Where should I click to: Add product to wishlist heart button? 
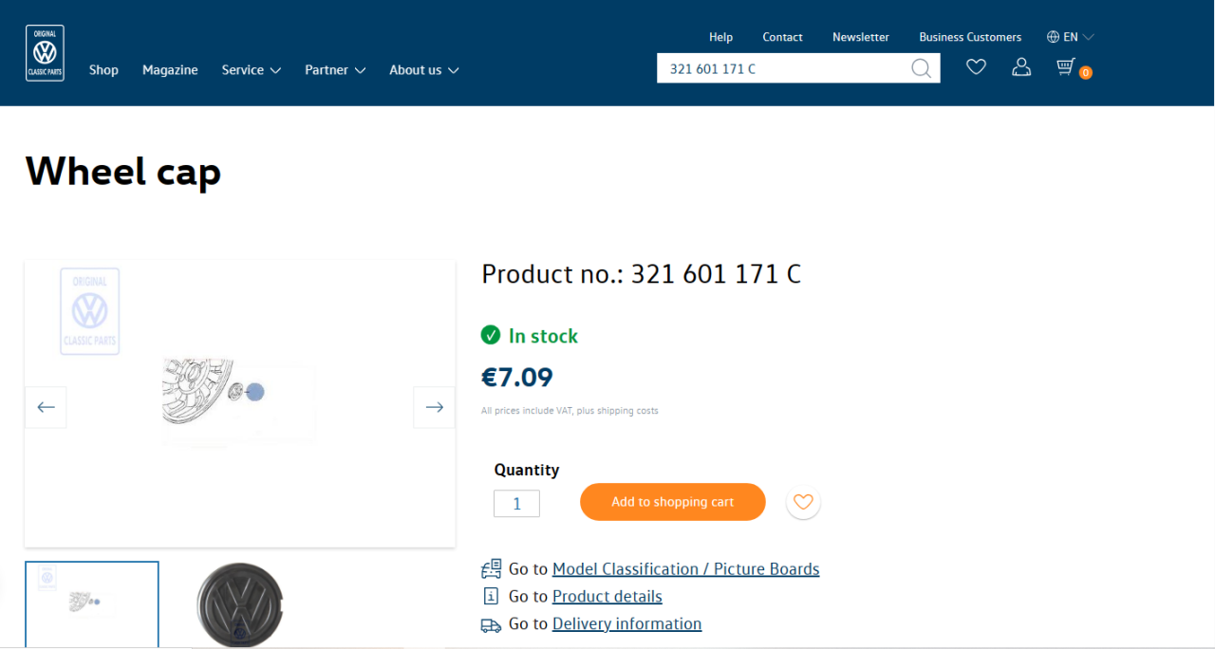coord(803,502)
